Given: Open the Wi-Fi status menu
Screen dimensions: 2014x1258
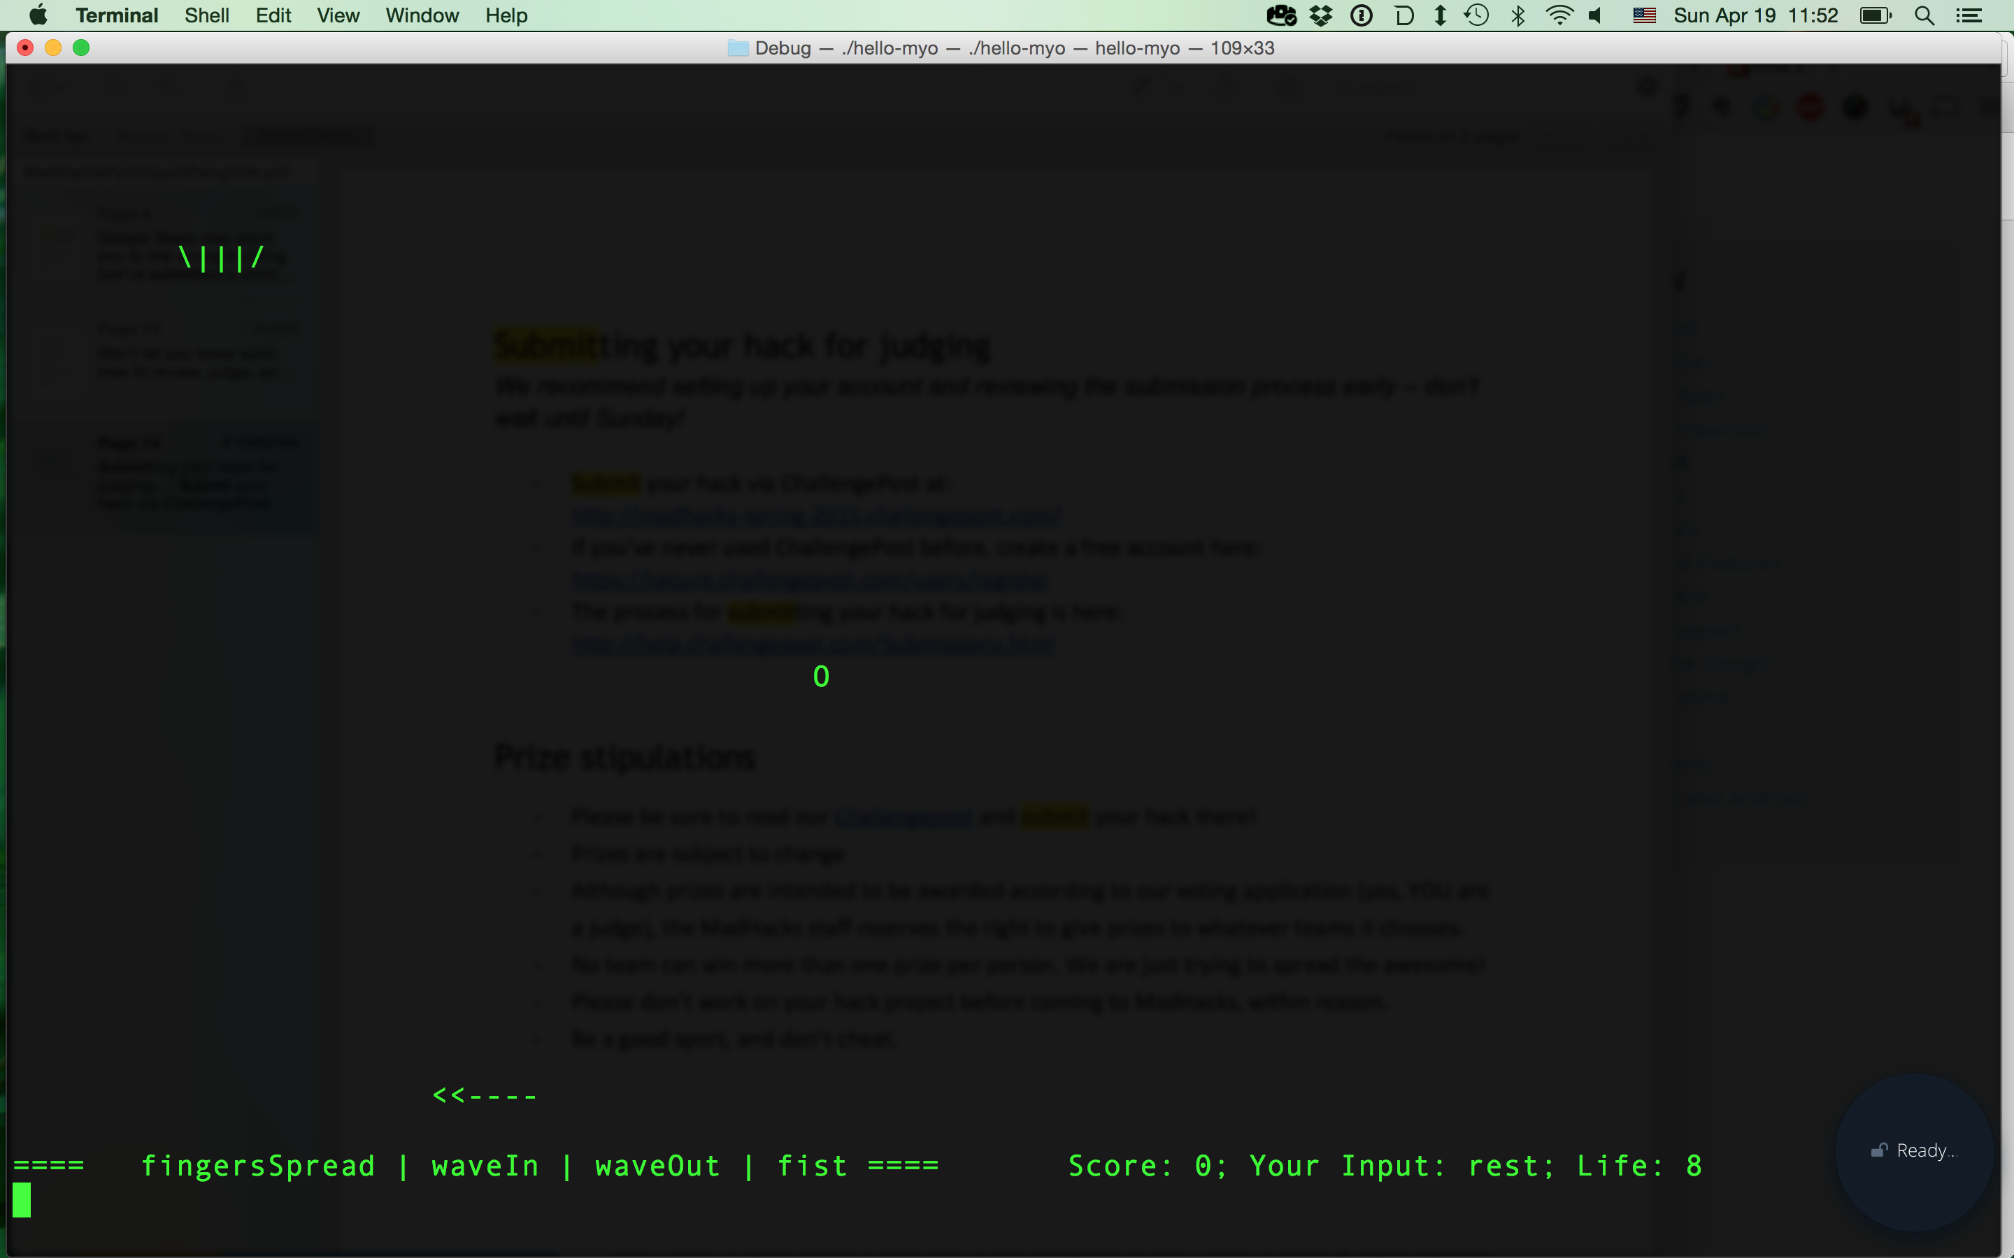Looking at the screenshot, I should click(x=1559, y=16).
